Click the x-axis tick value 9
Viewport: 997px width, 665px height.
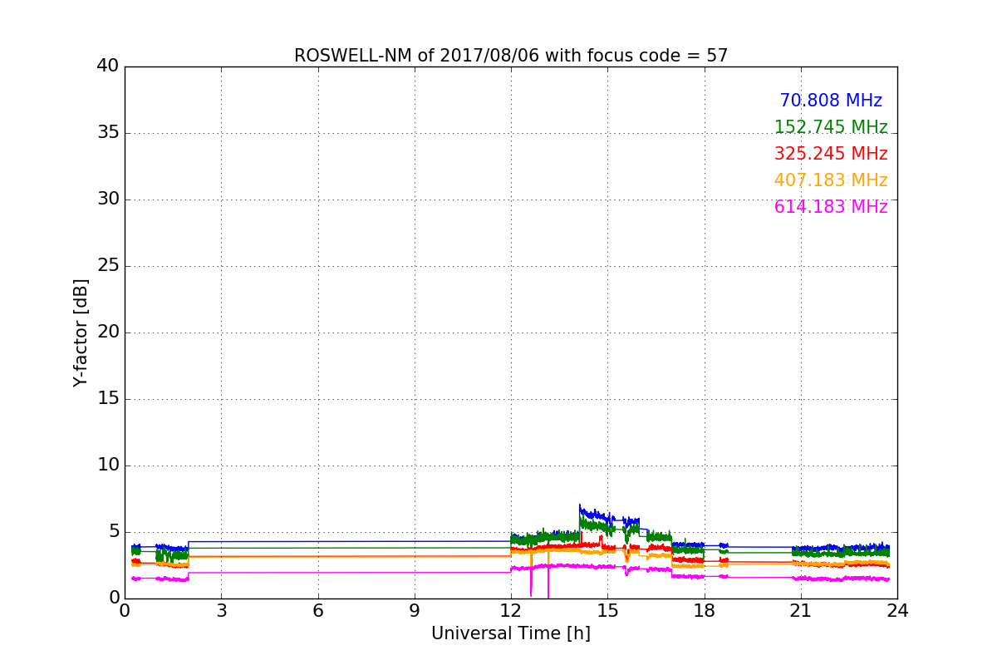[415, 611]
